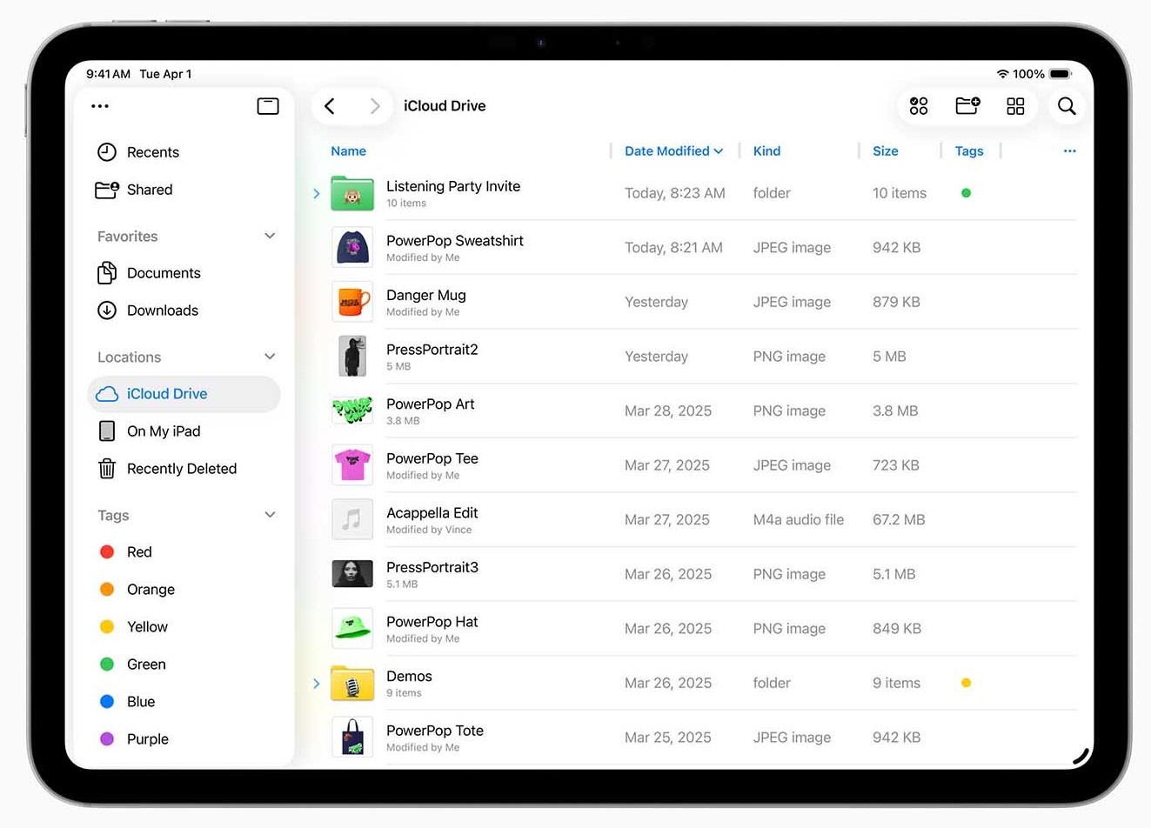Toggle the sidebar visibility icon
Viewport: 1151px width, 828px height.
[268, 106]
